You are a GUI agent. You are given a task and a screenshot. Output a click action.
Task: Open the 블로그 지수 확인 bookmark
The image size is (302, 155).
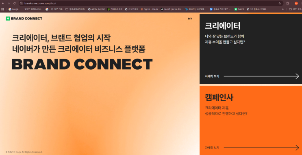pos(221,9)
